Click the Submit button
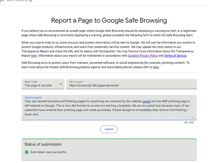Viewport: 208px width, 163px height. [109, 129]
